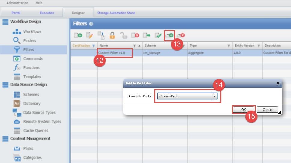Click the 1.0.0 entity version cell
This screenshot has width=291, height=163.
[x=237, y=53]
